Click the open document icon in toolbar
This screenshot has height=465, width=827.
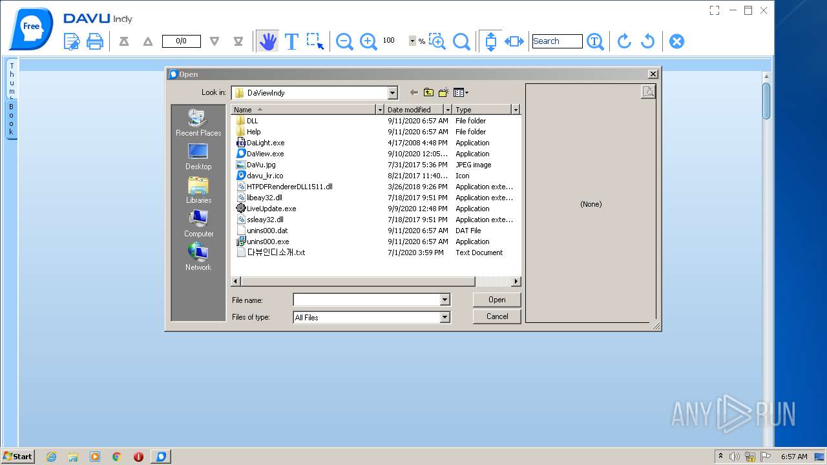72,41
